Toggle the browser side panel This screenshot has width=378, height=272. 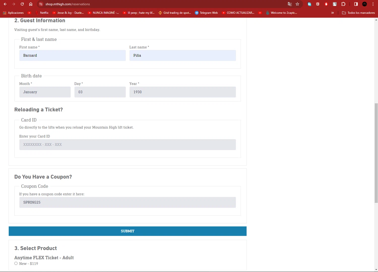pos(356,4)
